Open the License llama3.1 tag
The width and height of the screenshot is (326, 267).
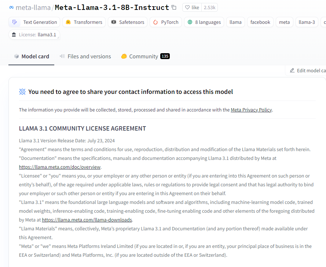[x=34, y=34]
